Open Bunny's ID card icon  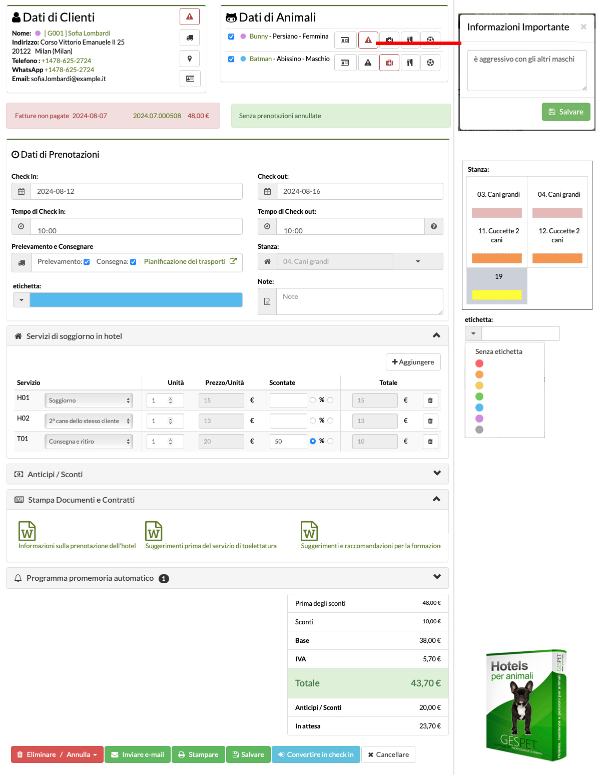pyautogui.click(x=345, y=40)
